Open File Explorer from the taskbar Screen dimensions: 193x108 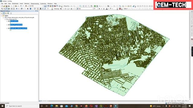point(57,106)
